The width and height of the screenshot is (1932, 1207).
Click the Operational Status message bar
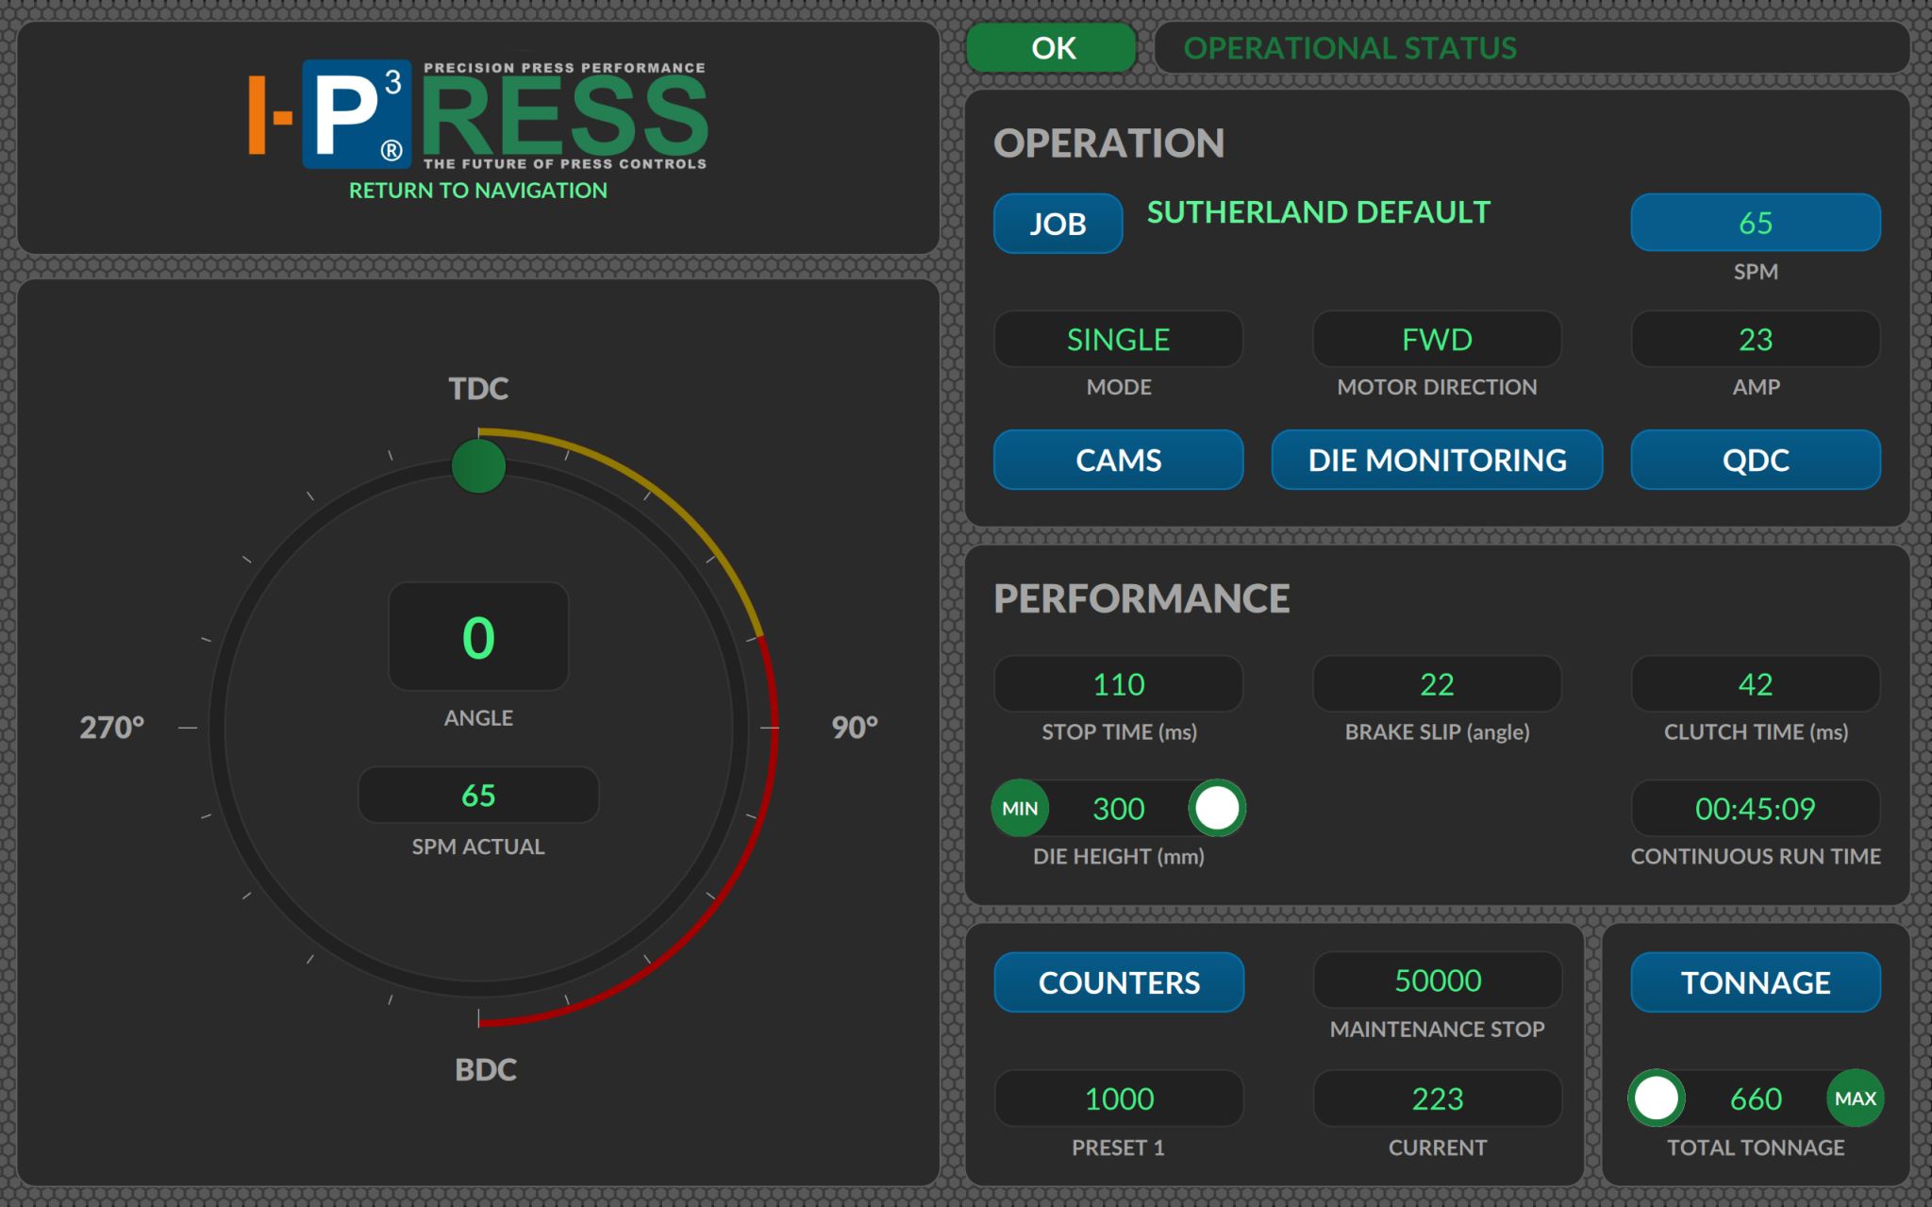[1531, 48]
